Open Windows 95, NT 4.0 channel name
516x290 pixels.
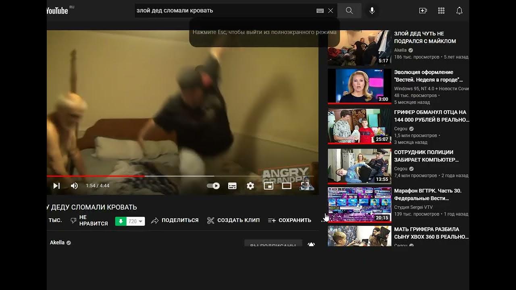point(431,89)
